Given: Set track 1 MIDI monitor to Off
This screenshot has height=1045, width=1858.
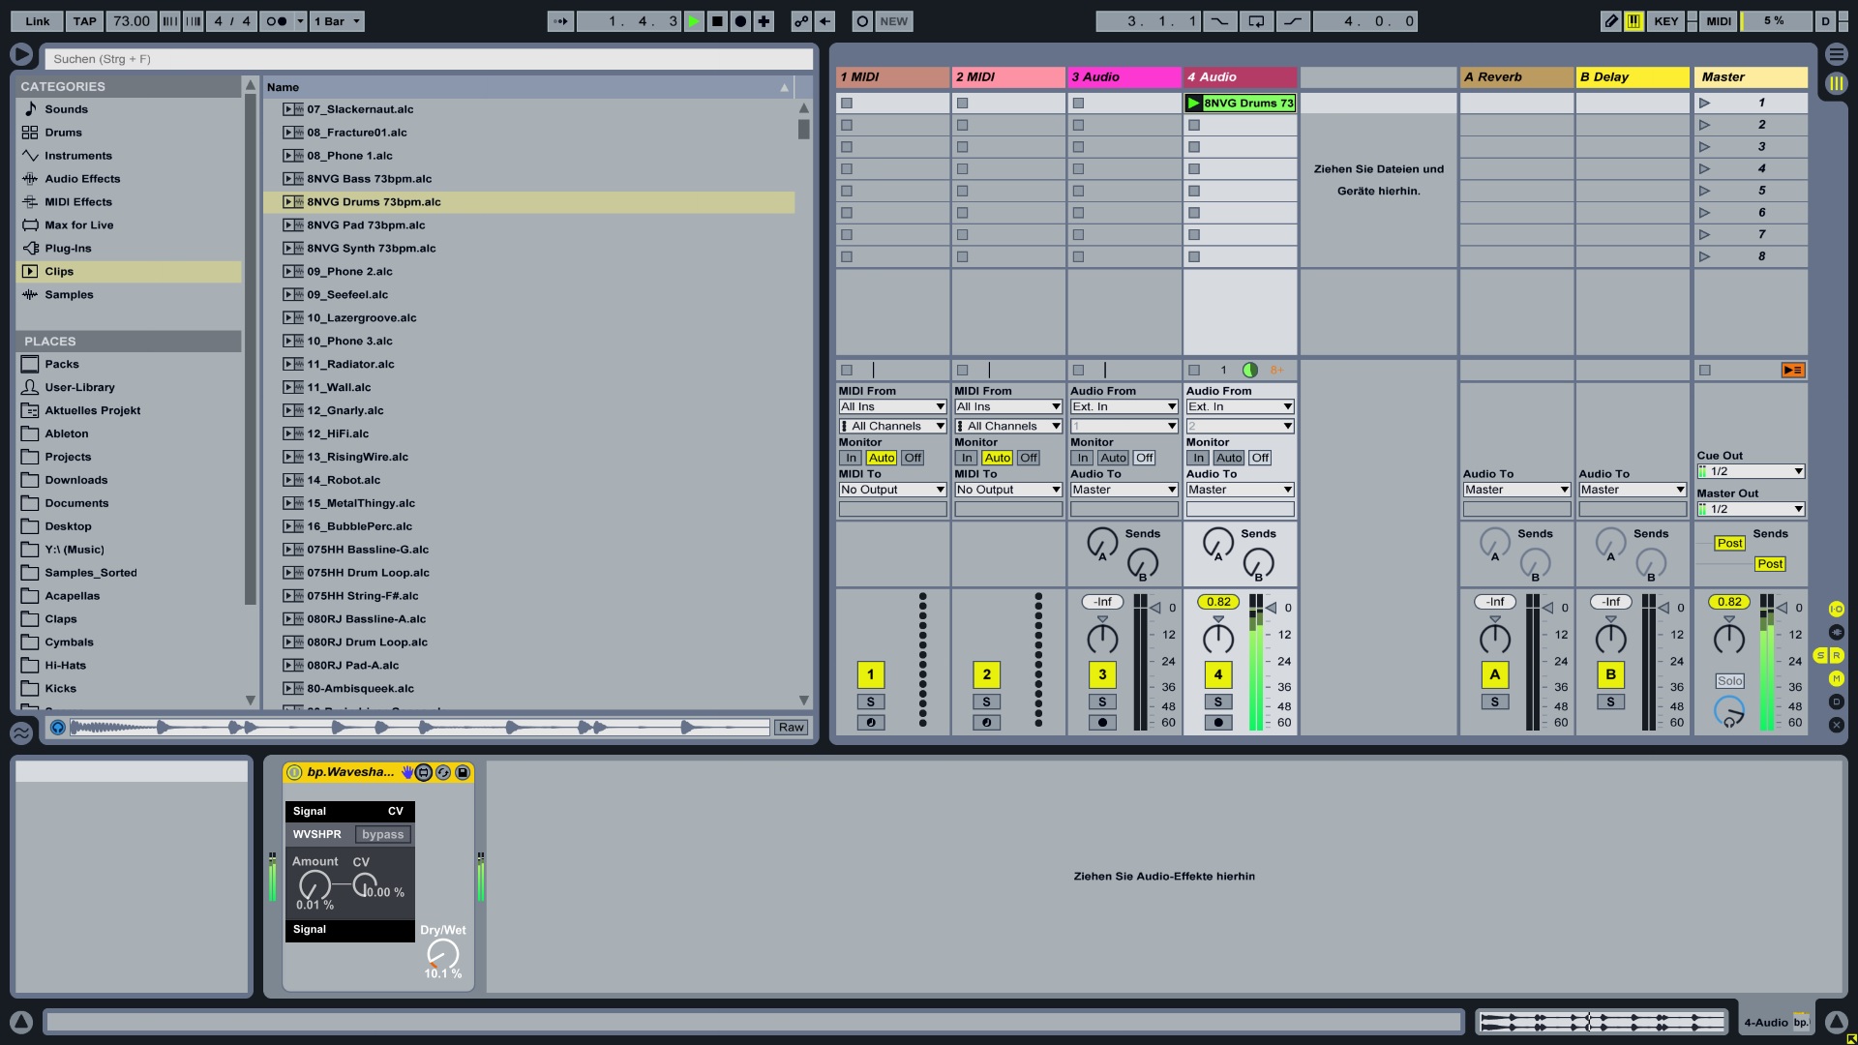Looking at the screenshot, I should [913, 458].
